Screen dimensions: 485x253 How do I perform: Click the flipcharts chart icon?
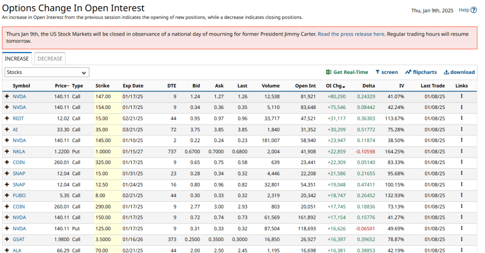[408, 72]
